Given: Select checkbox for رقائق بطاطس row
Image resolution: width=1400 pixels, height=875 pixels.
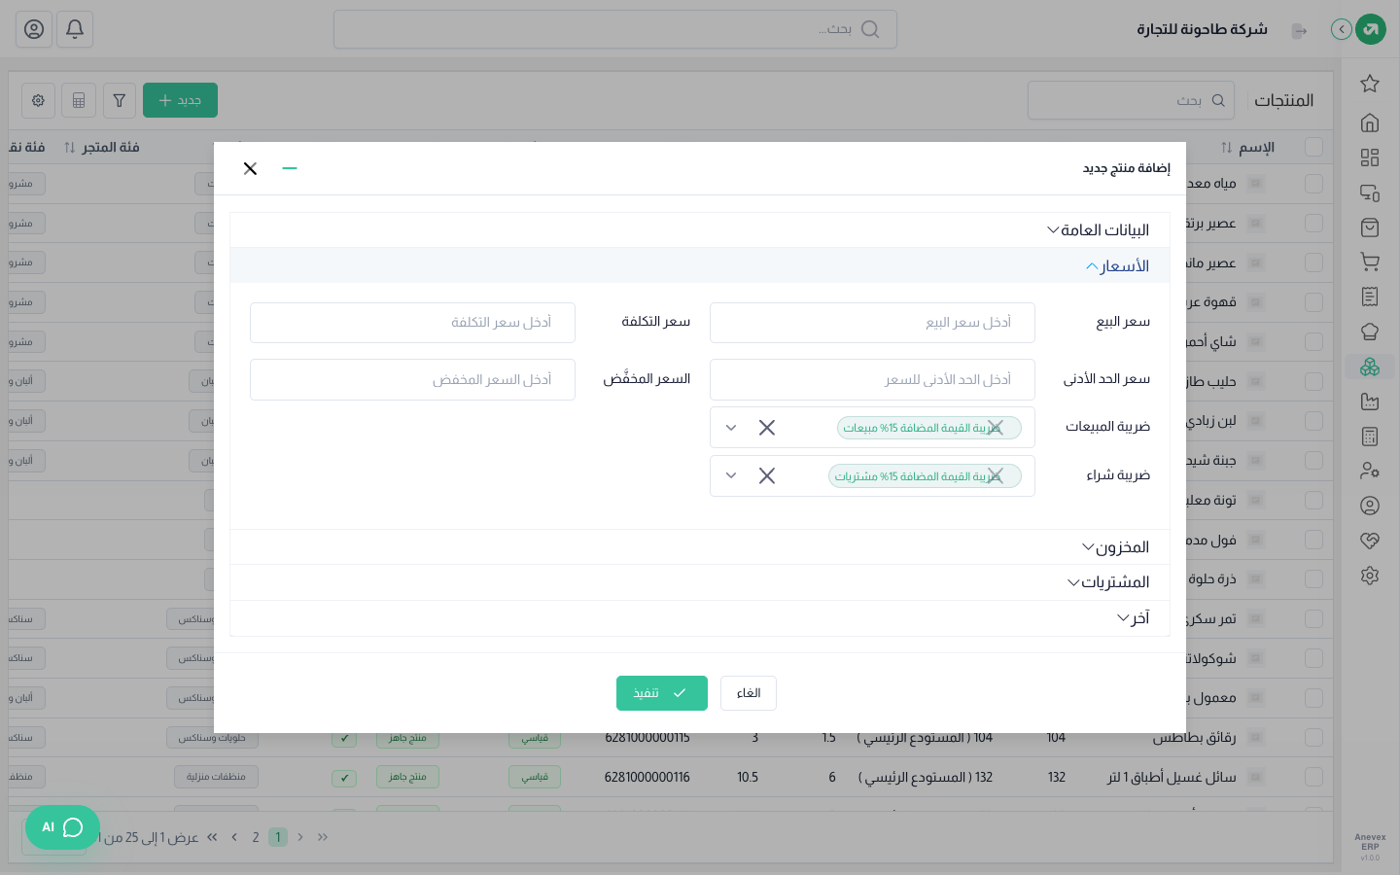Looking at the screenshot, I should point(1314,738).
